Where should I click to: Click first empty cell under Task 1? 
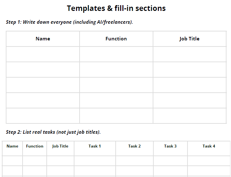pyautogui.click(x=95, y=161)
